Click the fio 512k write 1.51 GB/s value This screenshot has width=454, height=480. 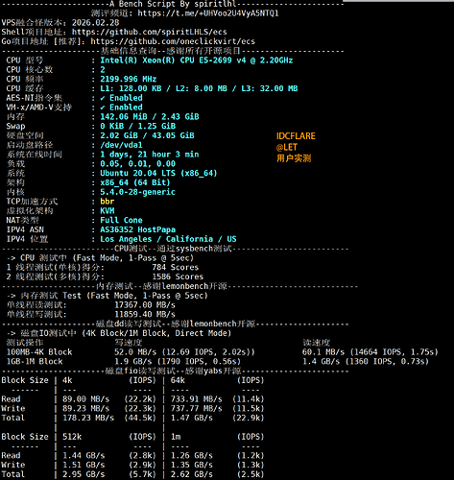(x=84, y=465)
